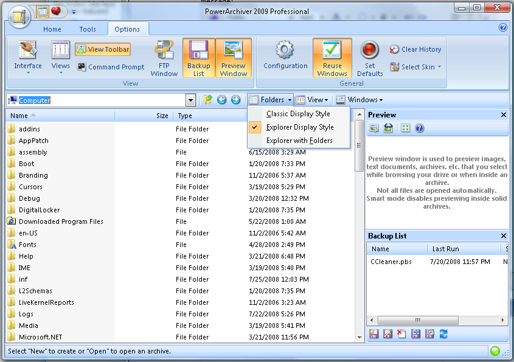Viewport: 514px width, 362px height.
Task: Choose Classic Display Style
Action: [x=298, y=114]
